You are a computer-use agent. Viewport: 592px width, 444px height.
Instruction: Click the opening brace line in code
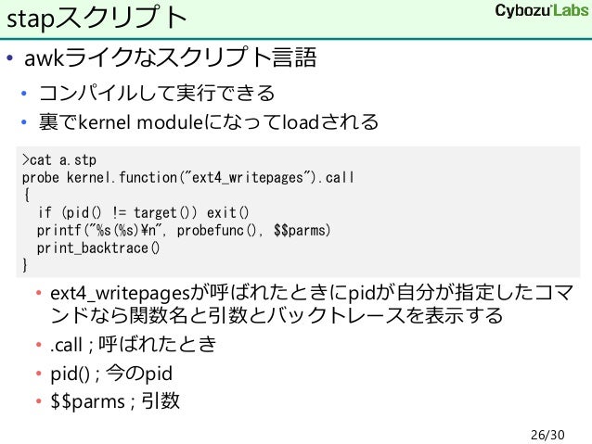click(26, 195)
